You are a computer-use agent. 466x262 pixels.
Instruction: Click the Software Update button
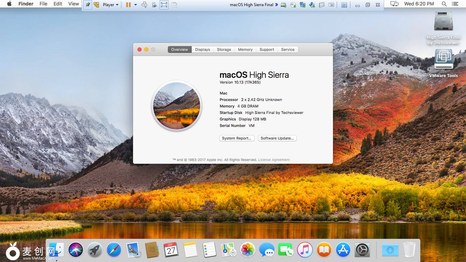pos(277,138)
